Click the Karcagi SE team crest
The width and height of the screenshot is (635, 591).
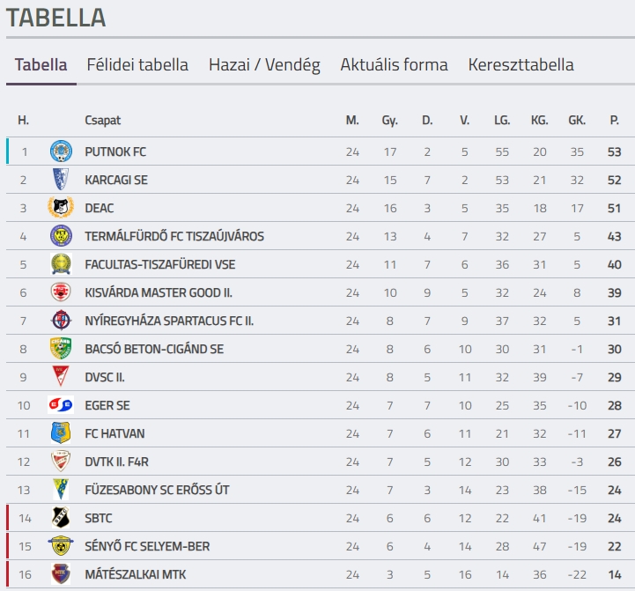pyautogui.click(x=61, y=180)
